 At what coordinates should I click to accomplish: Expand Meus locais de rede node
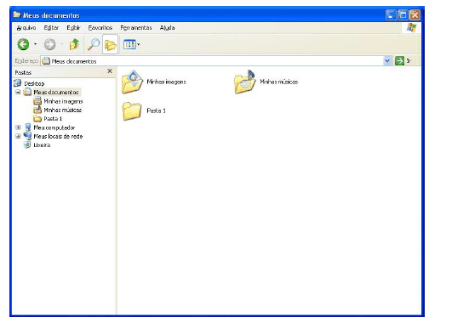pyautogui.click(x=18, y=136)
